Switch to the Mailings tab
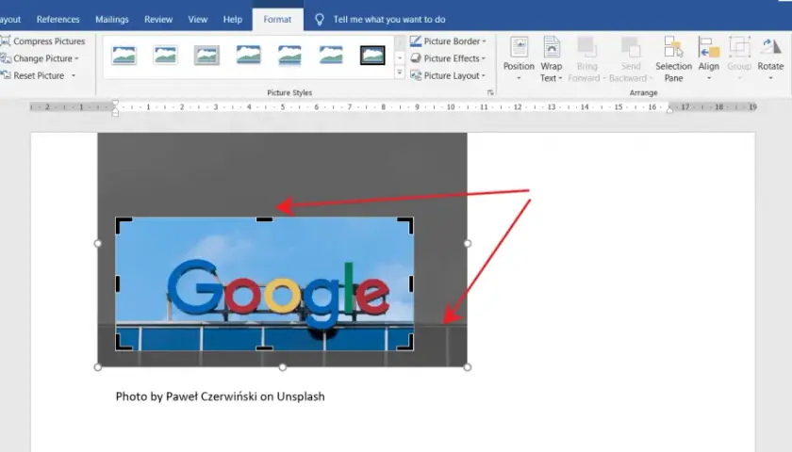The height and width of the screenshot is (452, 792). point(111,19)
